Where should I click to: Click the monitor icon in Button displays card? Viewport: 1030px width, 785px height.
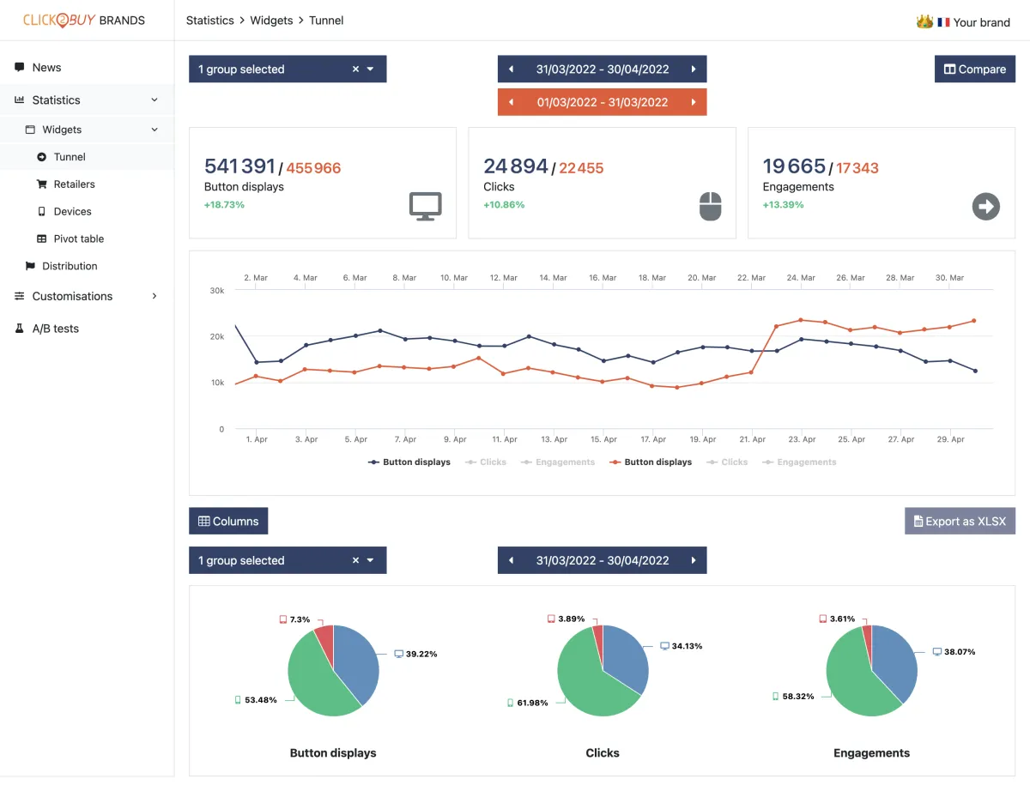click(x=425, y=206)
